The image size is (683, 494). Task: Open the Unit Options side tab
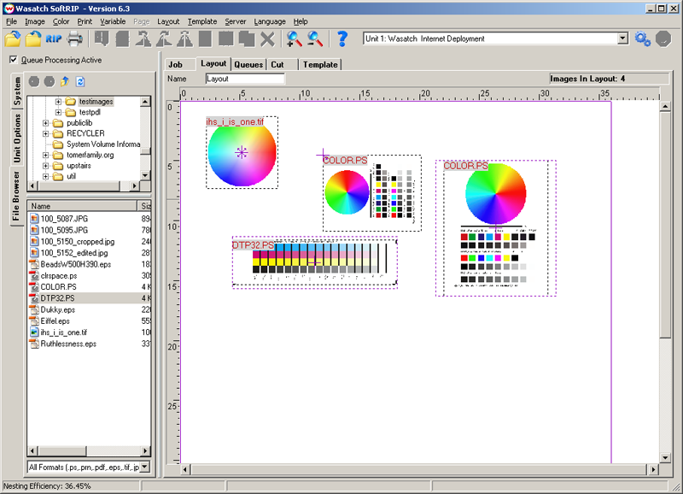pos(16,138)
